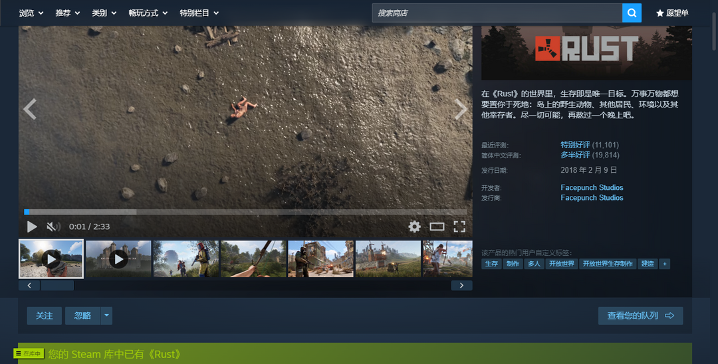Screen dimensions: 718x364
Task: Unmute the video sound
Action: coord(53,227)
